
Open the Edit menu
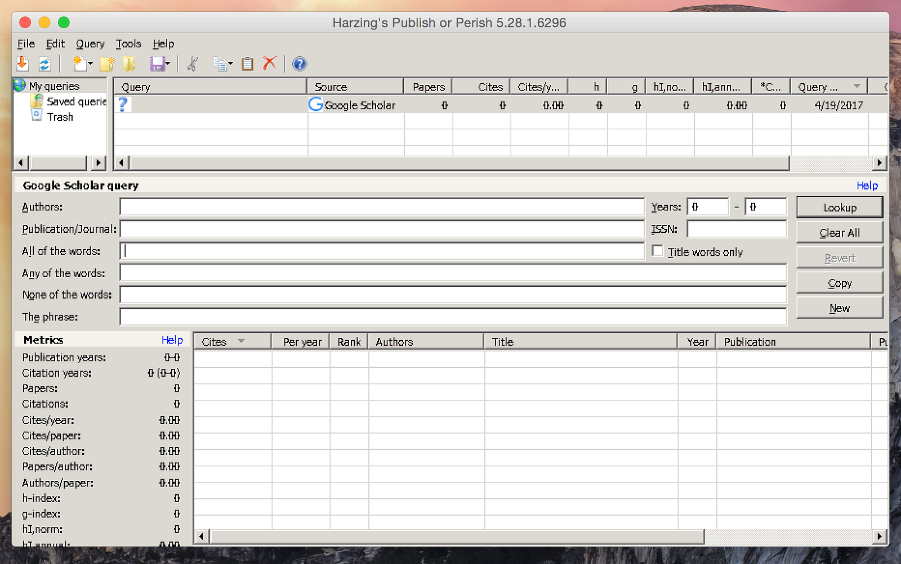click(x=55, y=44)
